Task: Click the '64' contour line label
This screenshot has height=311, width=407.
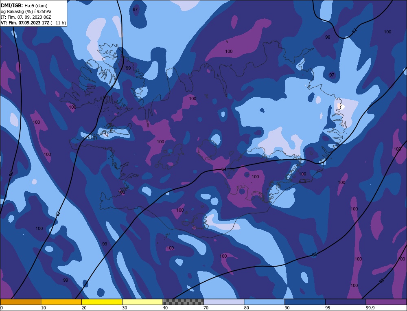Action: [x=224, y=169]
